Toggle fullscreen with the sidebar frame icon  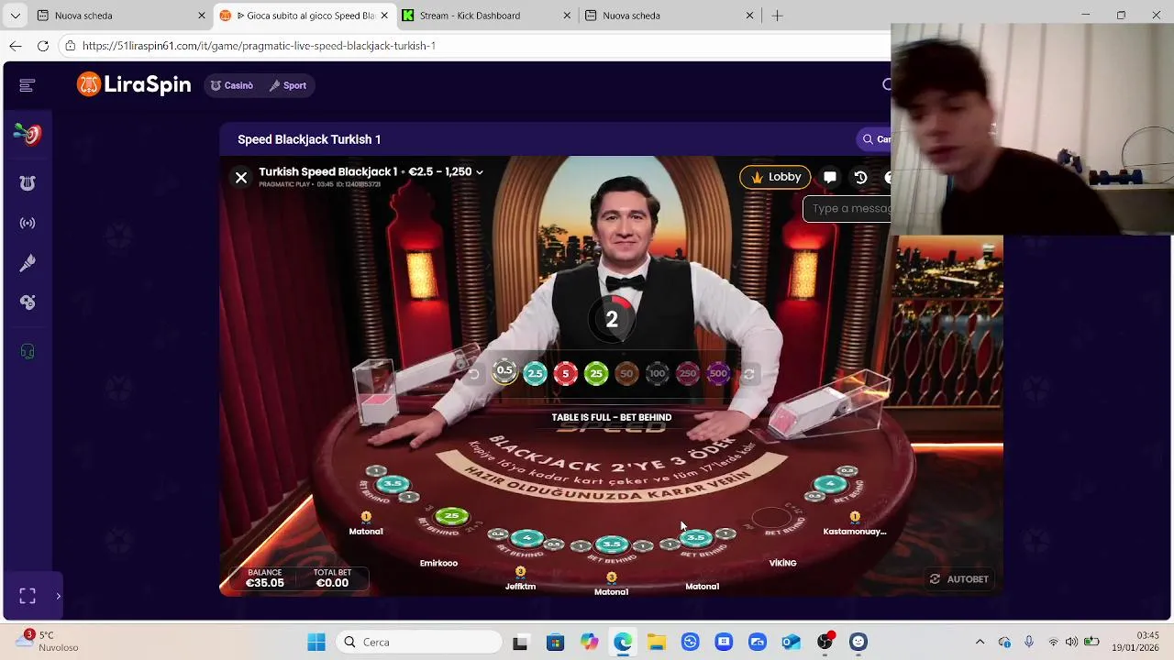tap(28, 596)
